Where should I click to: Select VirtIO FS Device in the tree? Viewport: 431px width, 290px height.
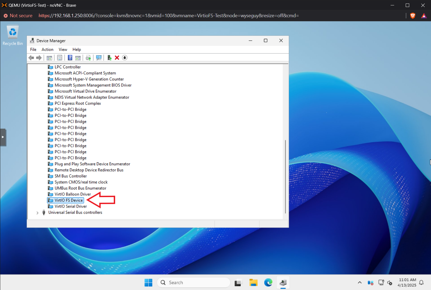click(x=69, y=200)
